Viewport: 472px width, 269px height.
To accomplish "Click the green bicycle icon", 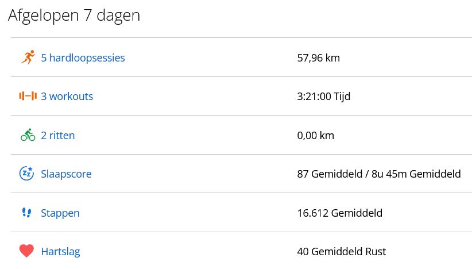I will pos(28,136).
